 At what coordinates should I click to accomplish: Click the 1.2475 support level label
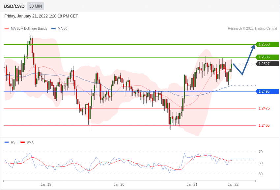(x=264, y=108)
